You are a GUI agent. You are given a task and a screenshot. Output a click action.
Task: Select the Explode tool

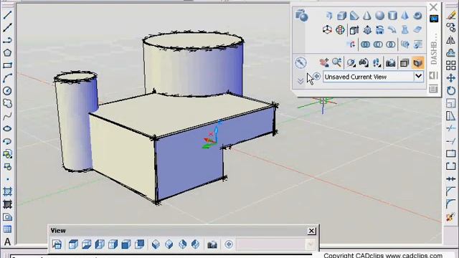point(451,217)
